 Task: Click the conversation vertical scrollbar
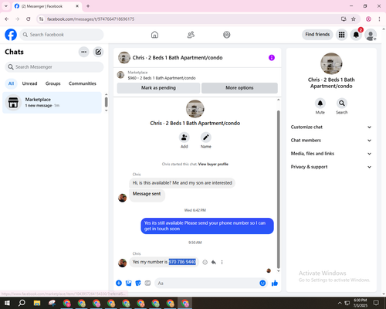[x=278, y=189]
